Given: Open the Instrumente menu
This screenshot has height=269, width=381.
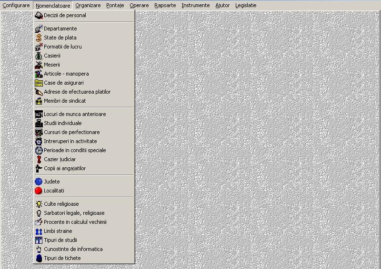Looking at the screenshot, I should point(195,5).
